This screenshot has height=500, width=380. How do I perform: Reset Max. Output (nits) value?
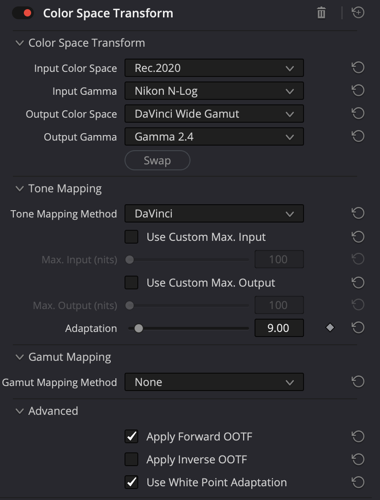coord(358,305)
